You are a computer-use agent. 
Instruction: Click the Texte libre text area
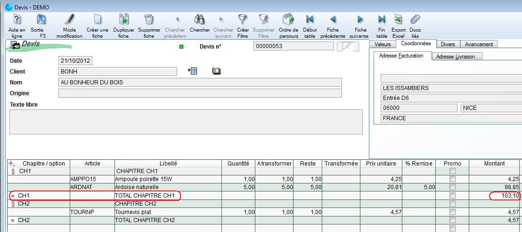[x=186, y=122]
